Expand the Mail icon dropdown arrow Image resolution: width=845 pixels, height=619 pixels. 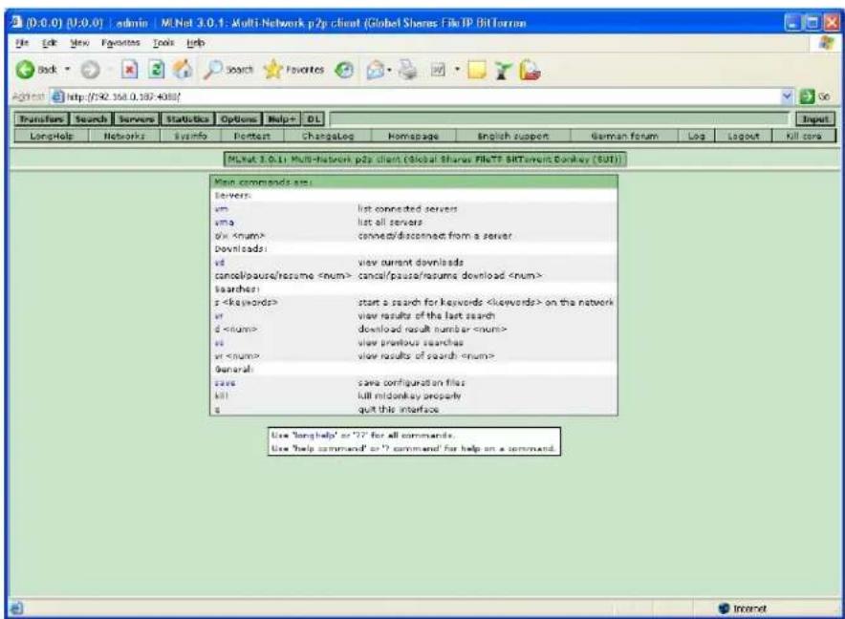[390, 70]
